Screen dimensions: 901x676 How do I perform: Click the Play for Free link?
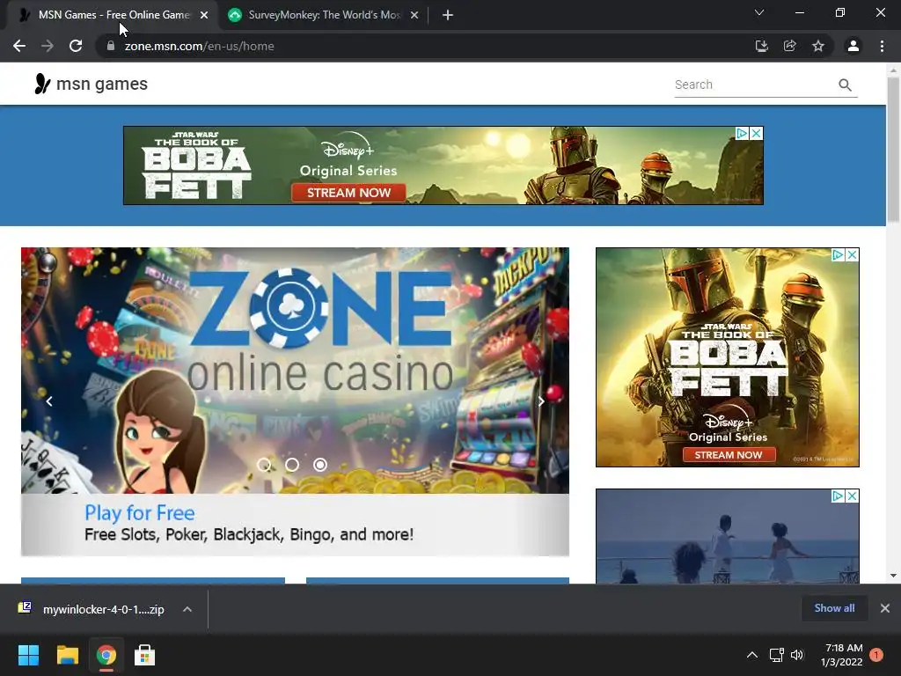140,513
